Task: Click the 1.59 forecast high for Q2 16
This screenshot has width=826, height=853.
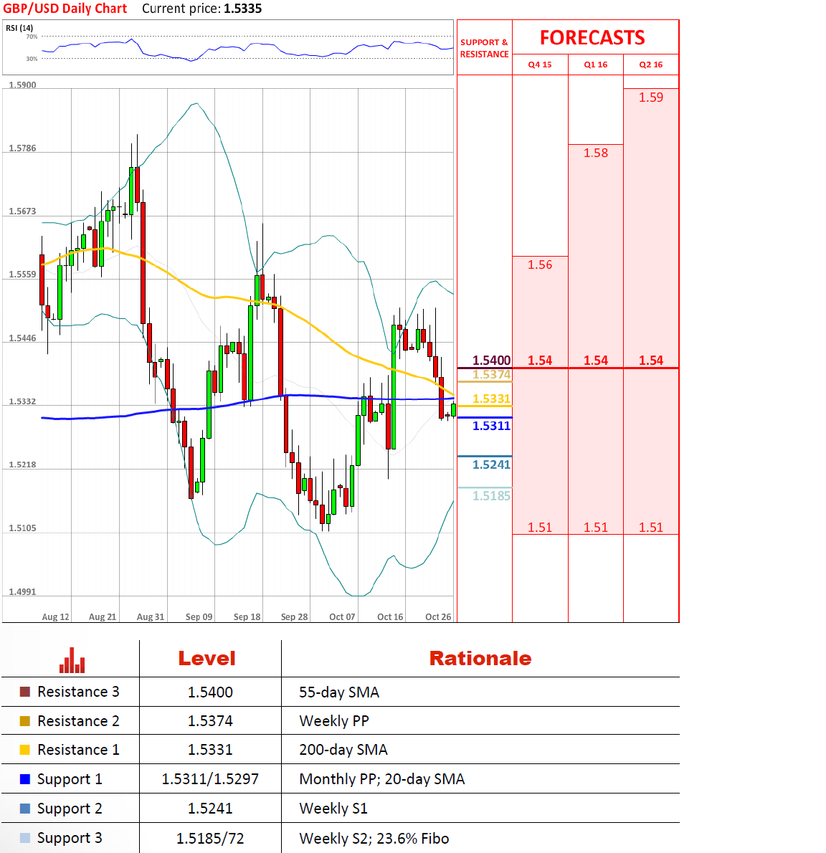Action: click(651, 97)
